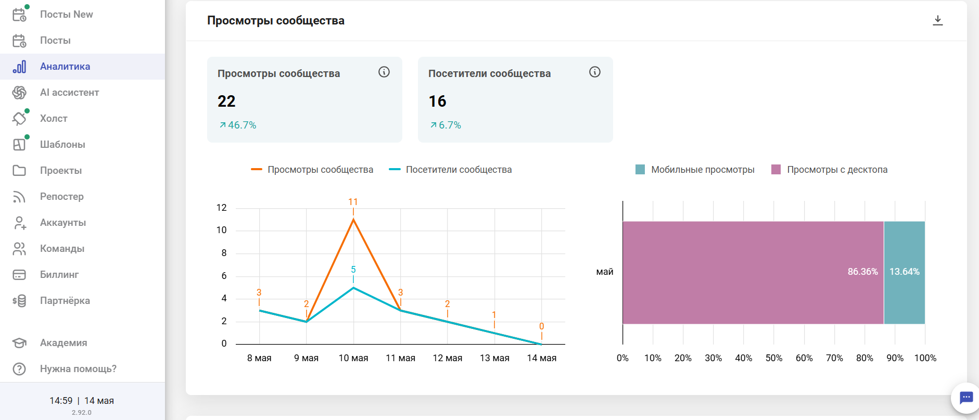This screenshot has width=979, height=420.
Task: Open Проекты from the sidebar
Action: point(61,171)
